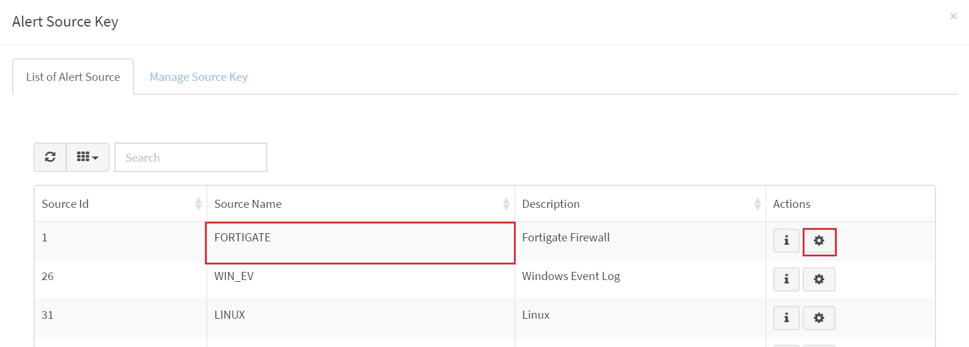Open gear settings for WIN_EV source

[819, 279]
